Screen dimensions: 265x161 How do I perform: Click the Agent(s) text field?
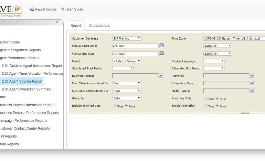(226, 76)
